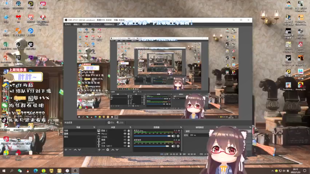The height and width of the screenshot is (174, 310).
Task: Move the selected source up
Action: coord(113,150)
